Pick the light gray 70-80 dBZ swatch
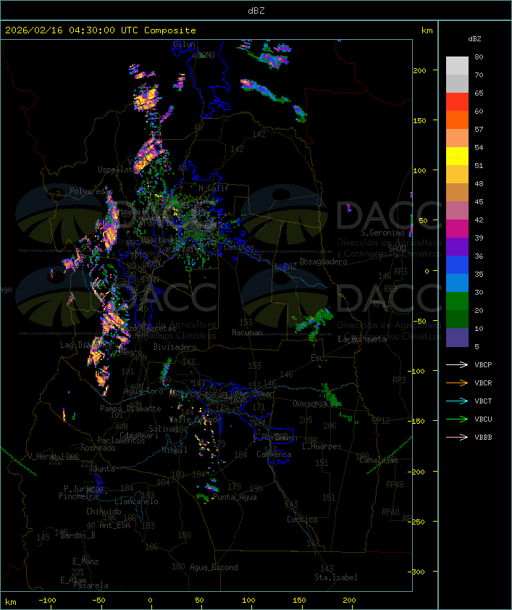Image resolution: width=512 pixels, height=610 pixels. (457, 66)
